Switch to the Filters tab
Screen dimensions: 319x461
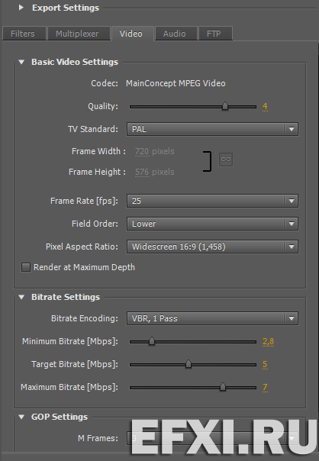tap(23, 34)
